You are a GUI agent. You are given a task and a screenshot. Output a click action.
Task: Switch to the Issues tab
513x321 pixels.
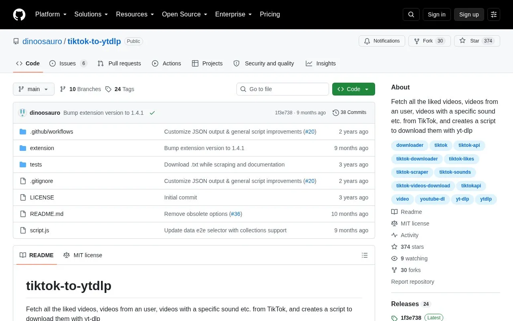click(68, 63)
